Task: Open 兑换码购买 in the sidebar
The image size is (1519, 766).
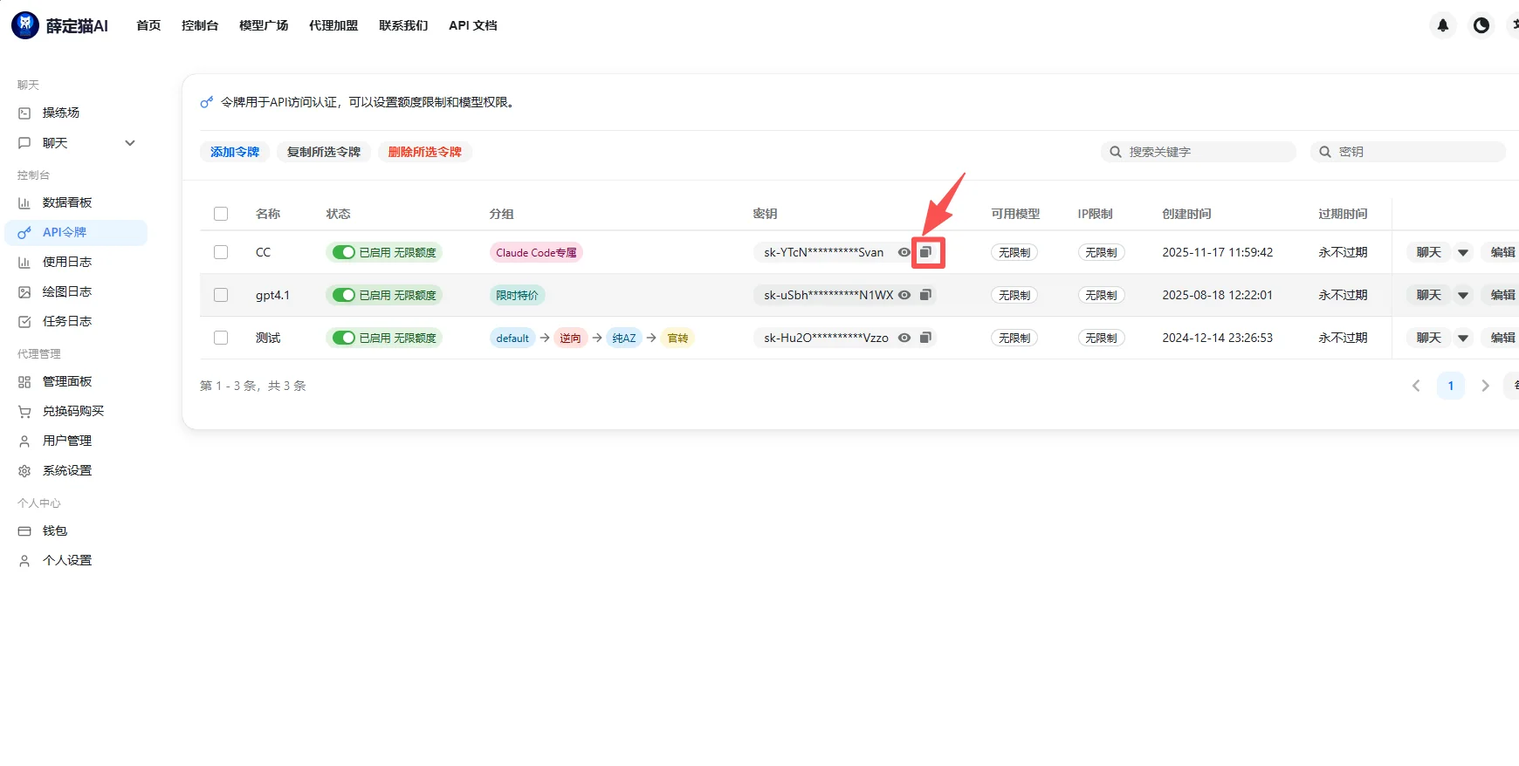Action: [76, 411]
